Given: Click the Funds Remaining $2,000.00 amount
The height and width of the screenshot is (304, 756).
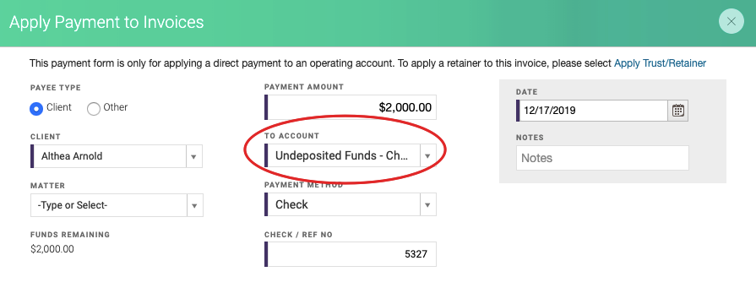Looking at the screenshot, I should pyautogui.click(x=52, y=249).
